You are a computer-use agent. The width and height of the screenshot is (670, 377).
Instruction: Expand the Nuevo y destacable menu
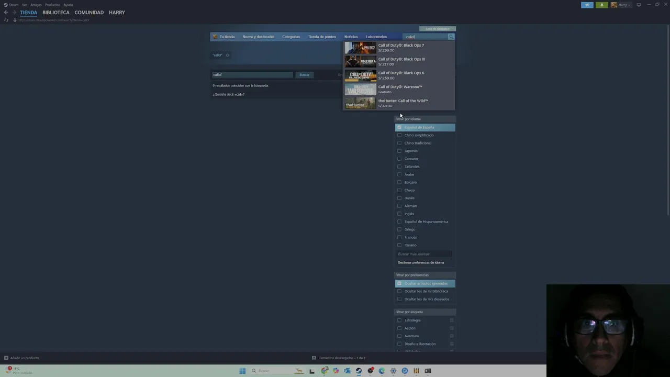(x=259, y=37)
